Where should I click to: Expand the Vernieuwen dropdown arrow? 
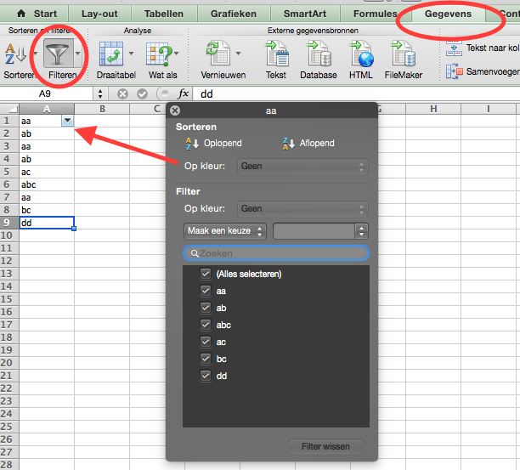tap(239, 54)
